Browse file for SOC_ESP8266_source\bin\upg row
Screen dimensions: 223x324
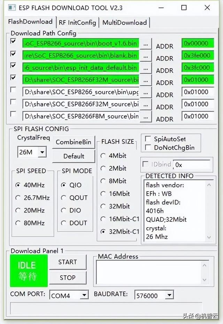coord(146,92)
